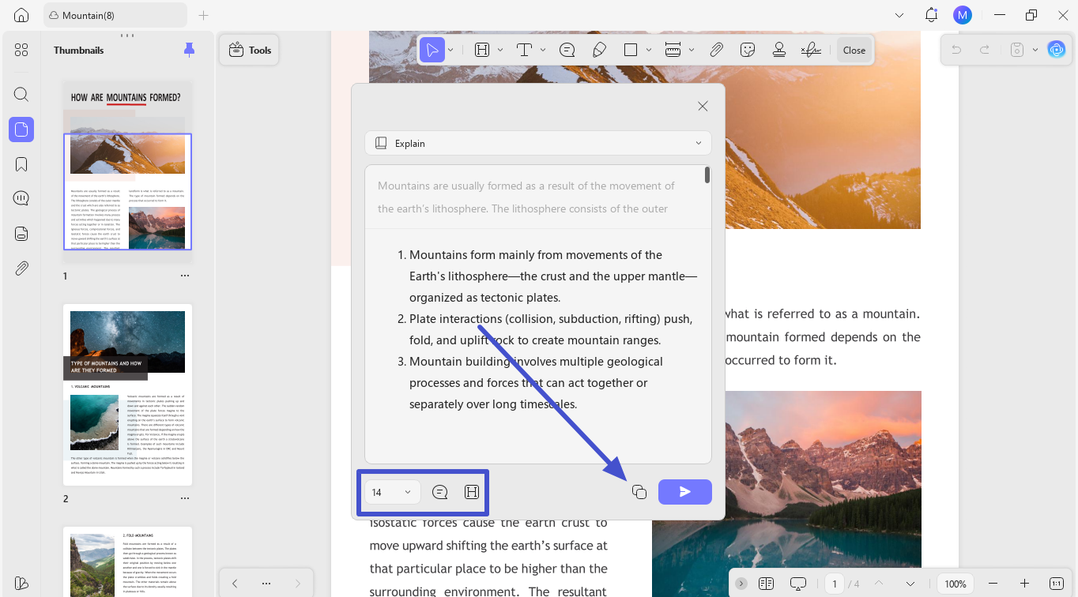Pin the Thumbnails panel
The height and width of the screenshot is (597, 1078).
[189, 50]
